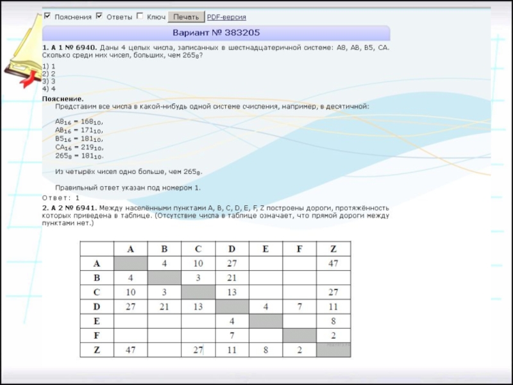This screenshot has height=385, width=513.
Task: Click the line 'B5₁₆ = 181₁₀'
Action: pos(79,139)
